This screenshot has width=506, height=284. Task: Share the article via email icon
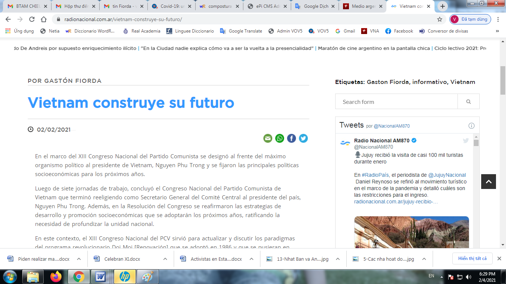pyautogui.click(x=267, y=138)
